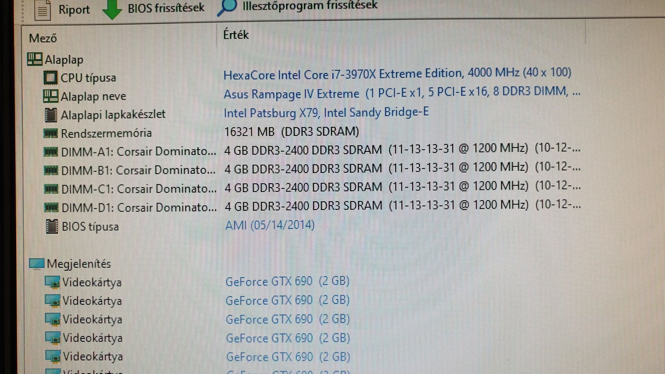
Task: Click the Mező column header
Action: 43,38
